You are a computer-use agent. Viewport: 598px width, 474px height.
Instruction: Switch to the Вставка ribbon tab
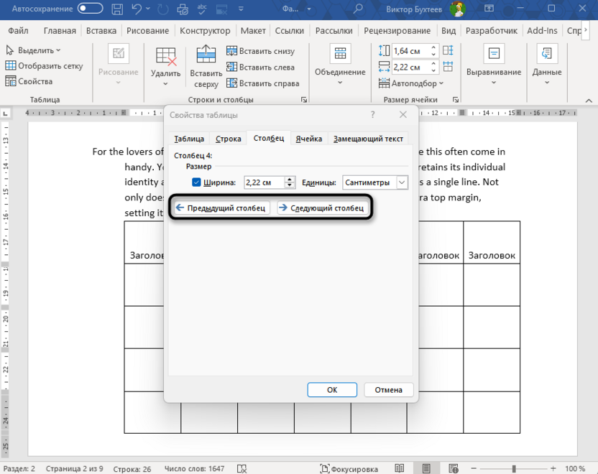(x=101, y=31)
